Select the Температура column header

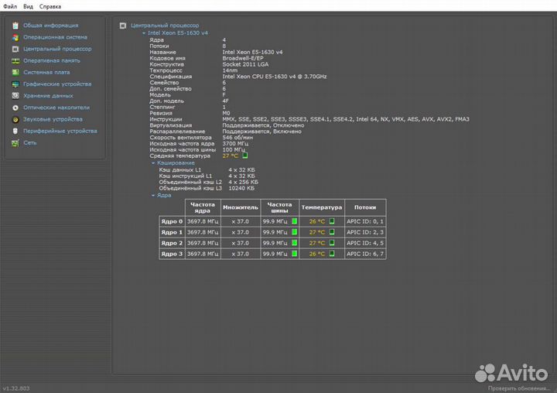[x=322, y=207]
